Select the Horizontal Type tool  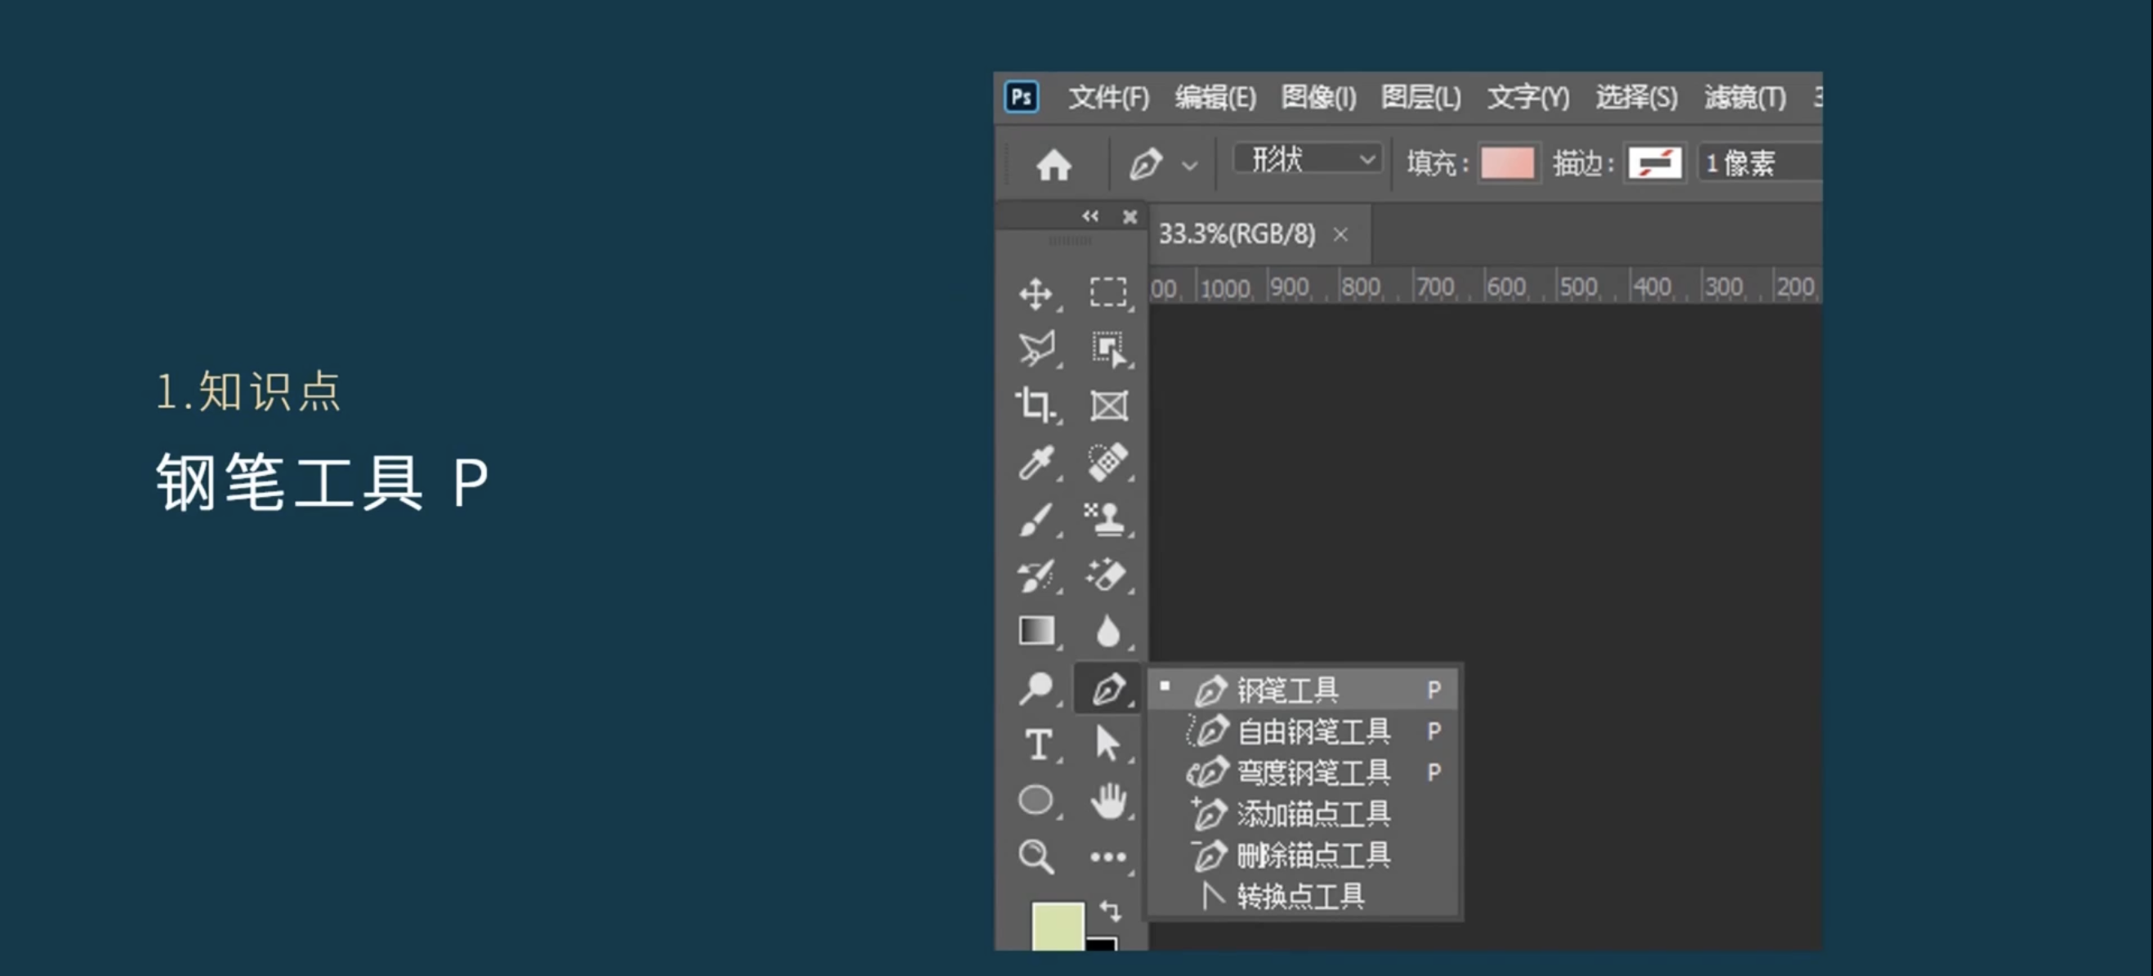pyautogui.click(x=1037, y=744)
